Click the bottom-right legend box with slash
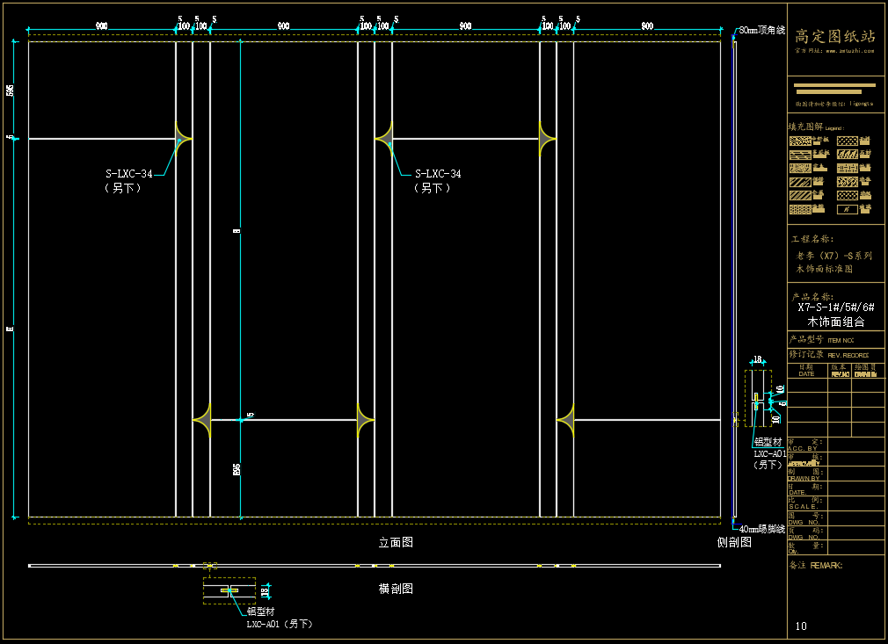The height and width of the screenshot is (644, 888). [x=847, y=210]
